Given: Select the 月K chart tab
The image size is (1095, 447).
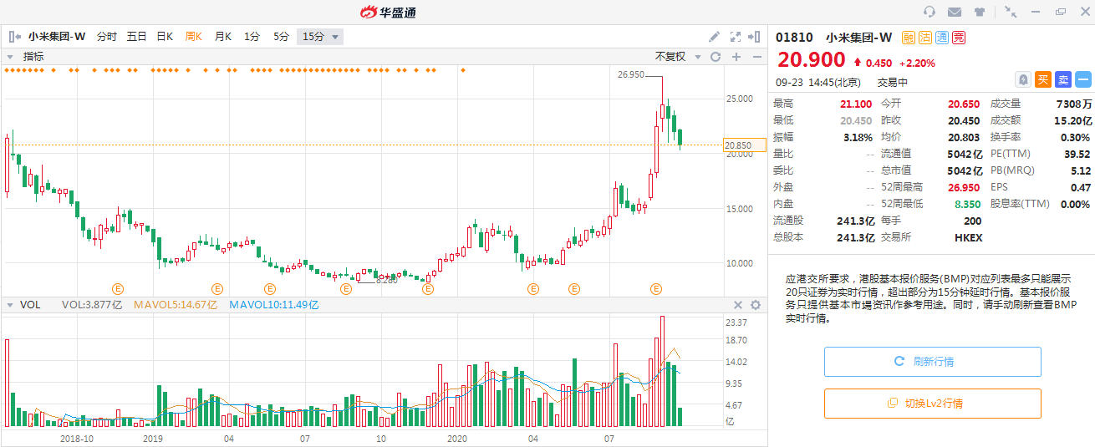Looking at the screenshot, I should (222, 37).
